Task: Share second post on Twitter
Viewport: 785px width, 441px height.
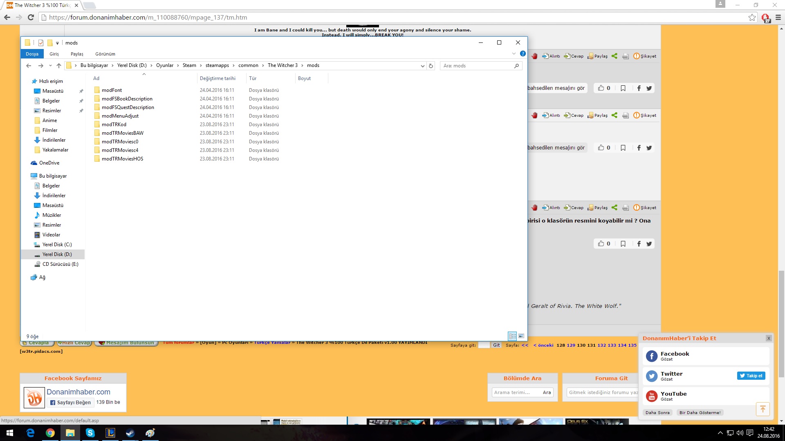Action: tap(649, 148)
